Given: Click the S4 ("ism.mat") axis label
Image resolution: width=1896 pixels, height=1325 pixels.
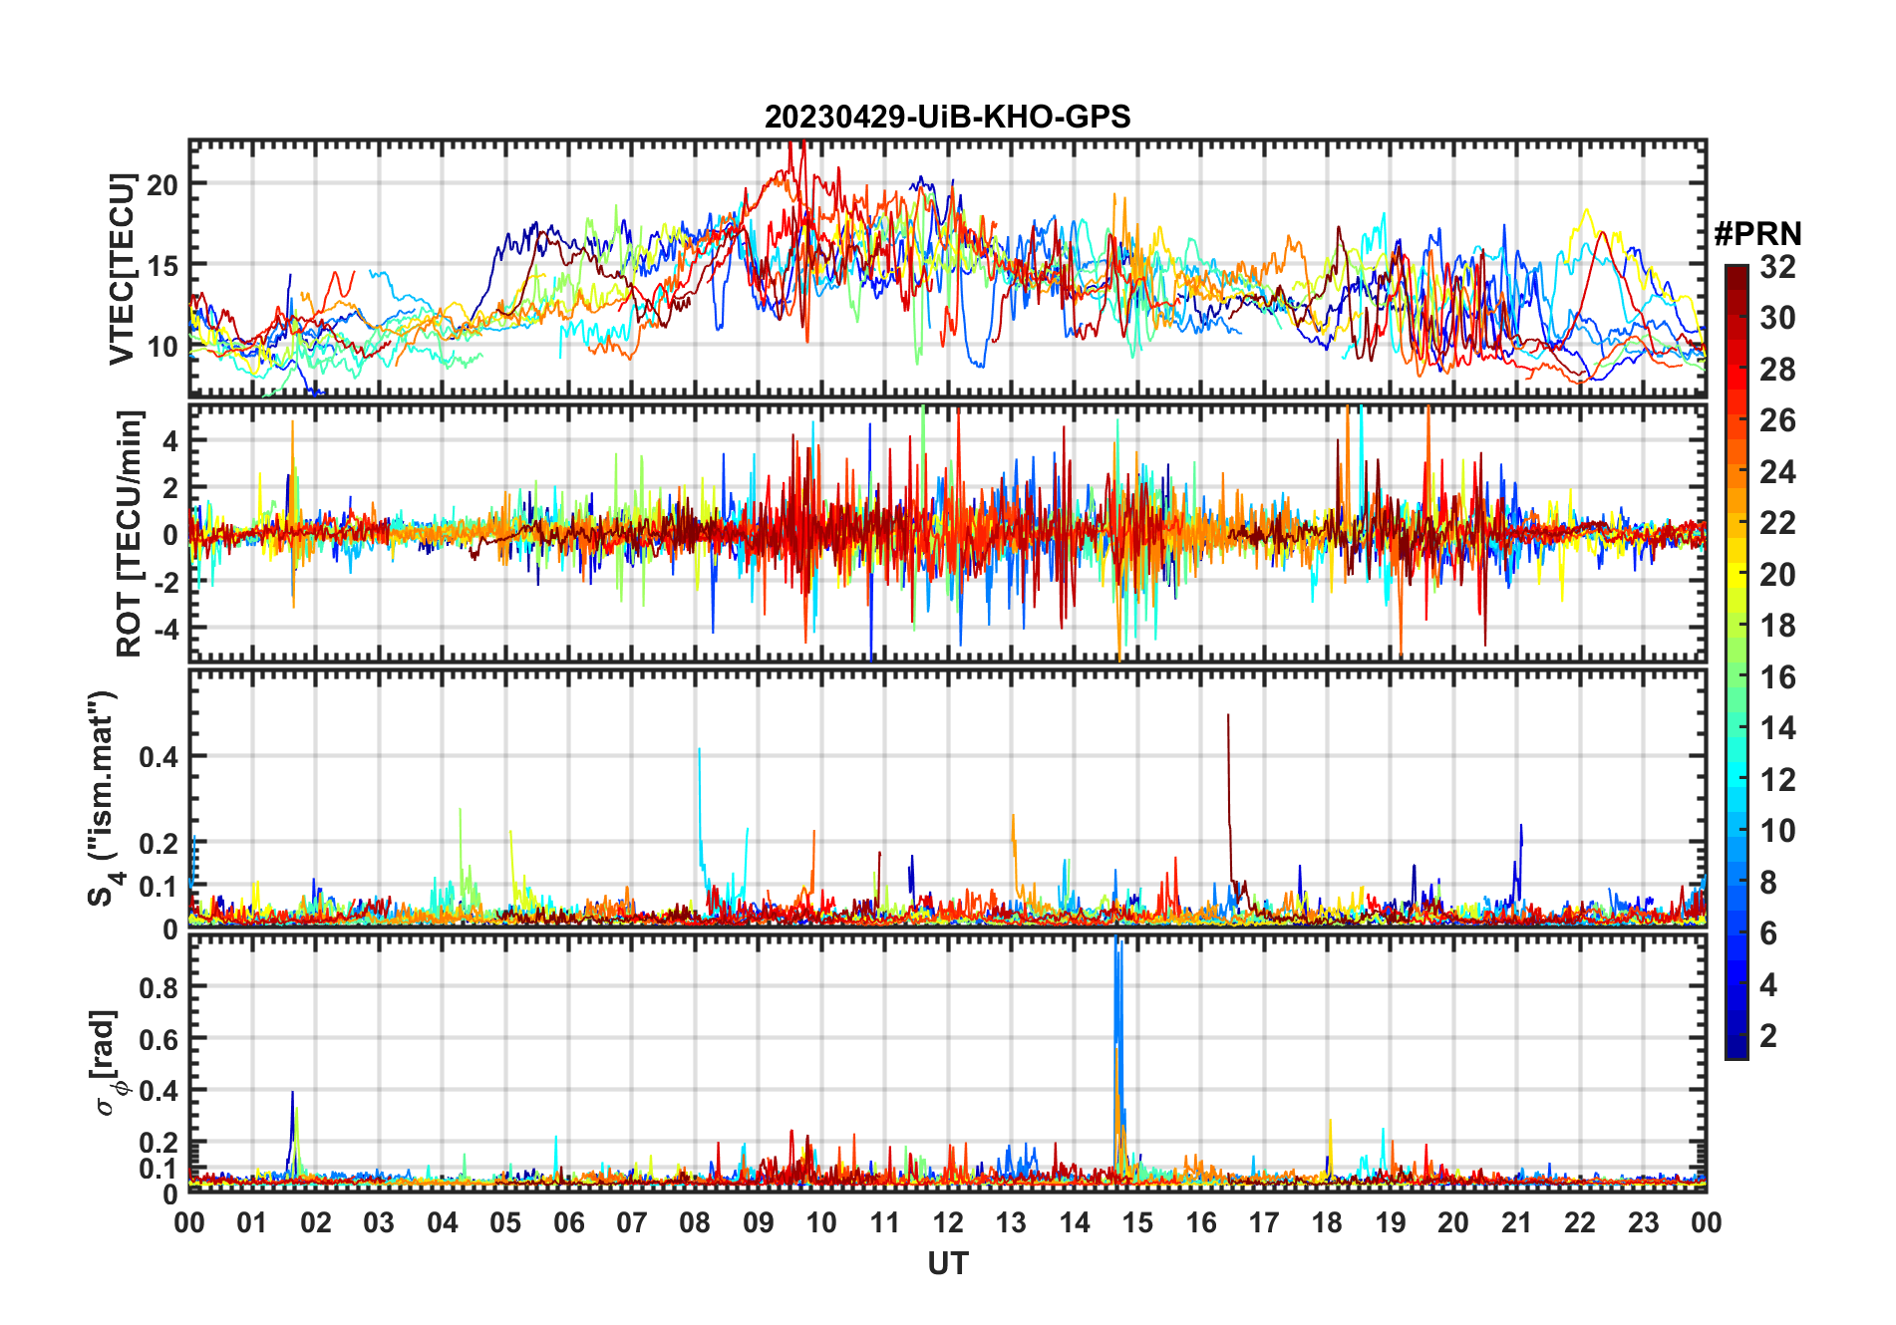Looking at the screenshot, I should point(103,798).
